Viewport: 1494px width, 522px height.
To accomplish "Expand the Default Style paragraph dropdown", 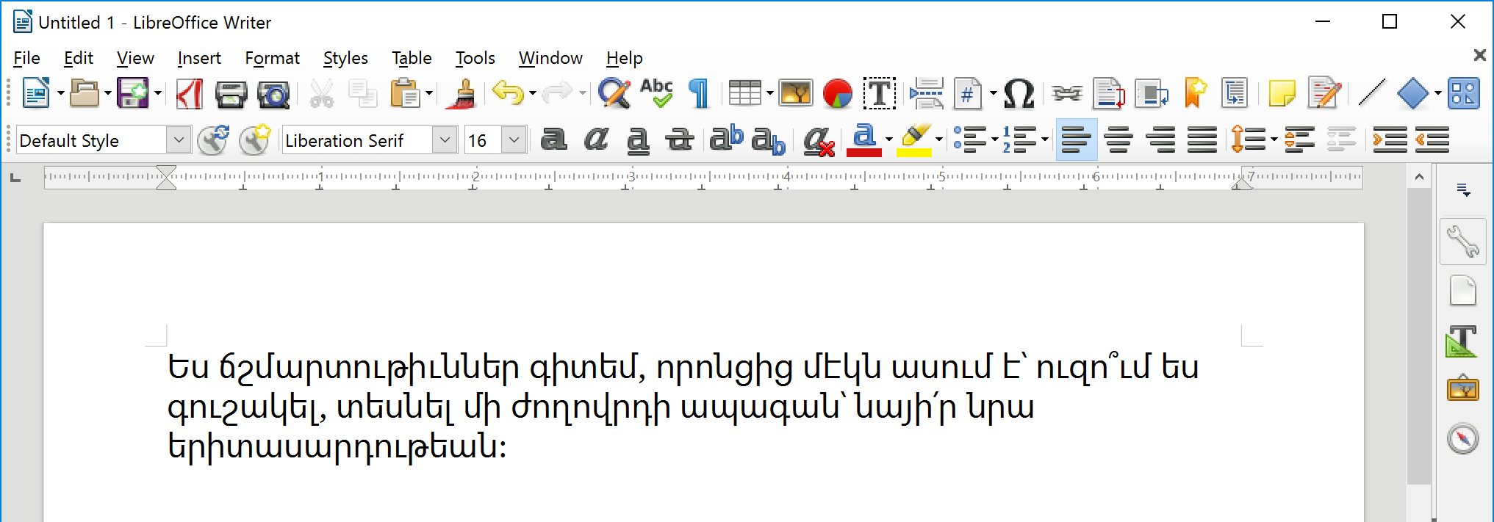I will tap(178, 139).
